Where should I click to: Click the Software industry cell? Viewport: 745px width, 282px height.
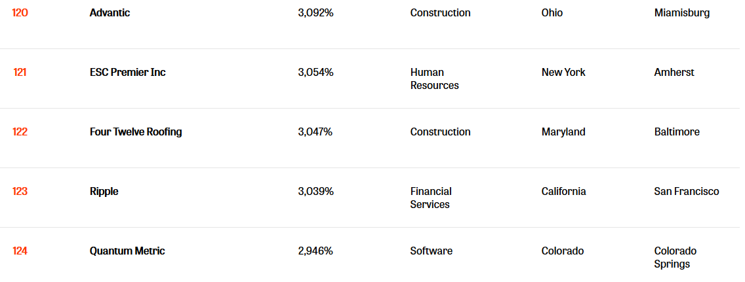(432, 251)
